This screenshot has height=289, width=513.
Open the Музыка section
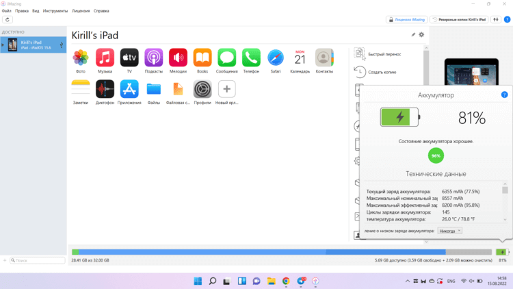pos(105,58)
